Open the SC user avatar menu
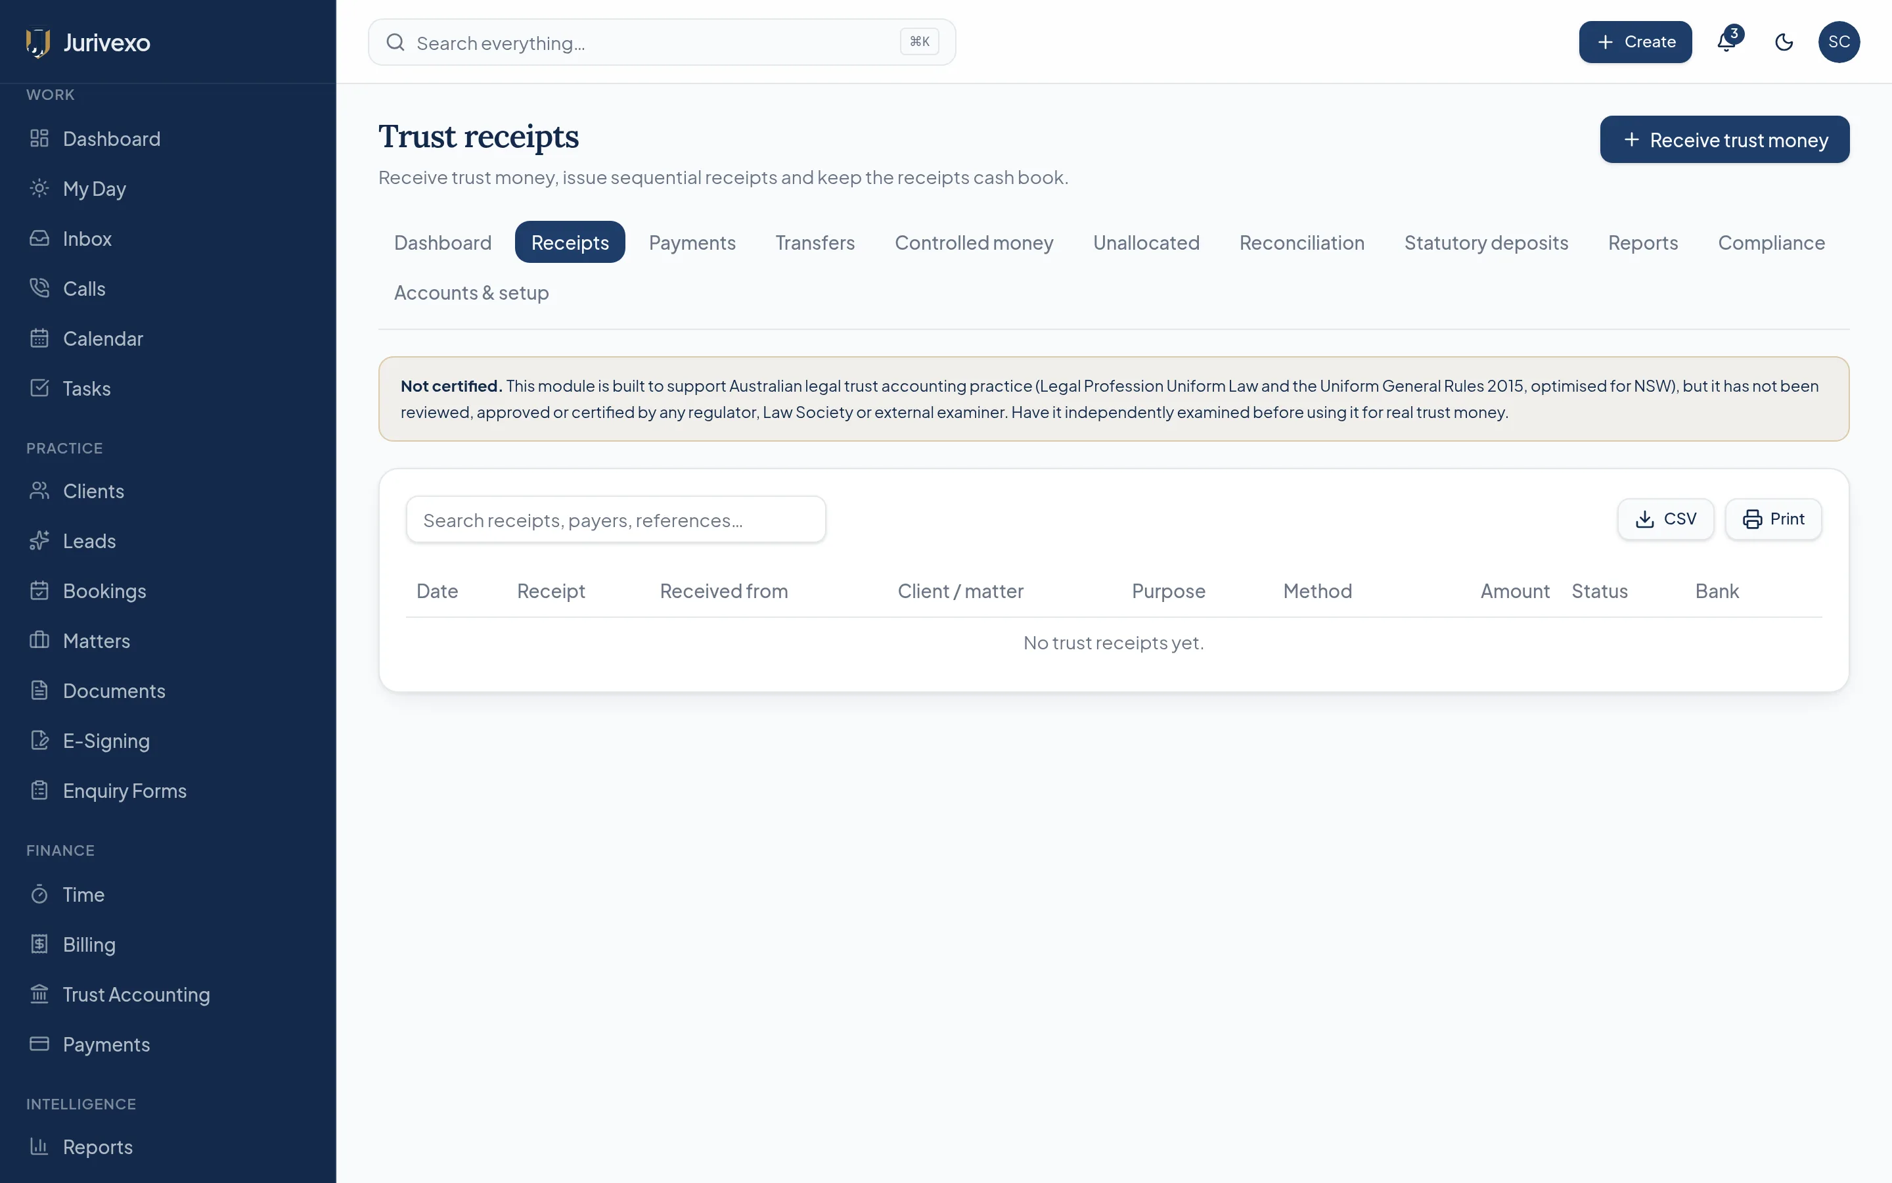 click(1839, 42)
